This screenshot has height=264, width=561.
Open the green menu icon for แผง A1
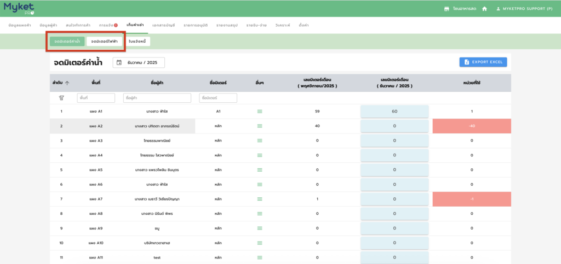pos(260,112)
